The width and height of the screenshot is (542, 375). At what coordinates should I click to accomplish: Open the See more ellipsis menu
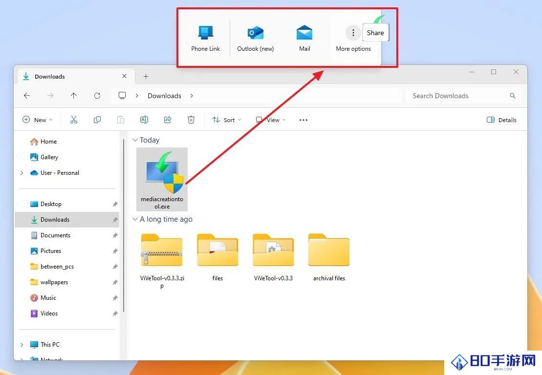tap(303, 120)
